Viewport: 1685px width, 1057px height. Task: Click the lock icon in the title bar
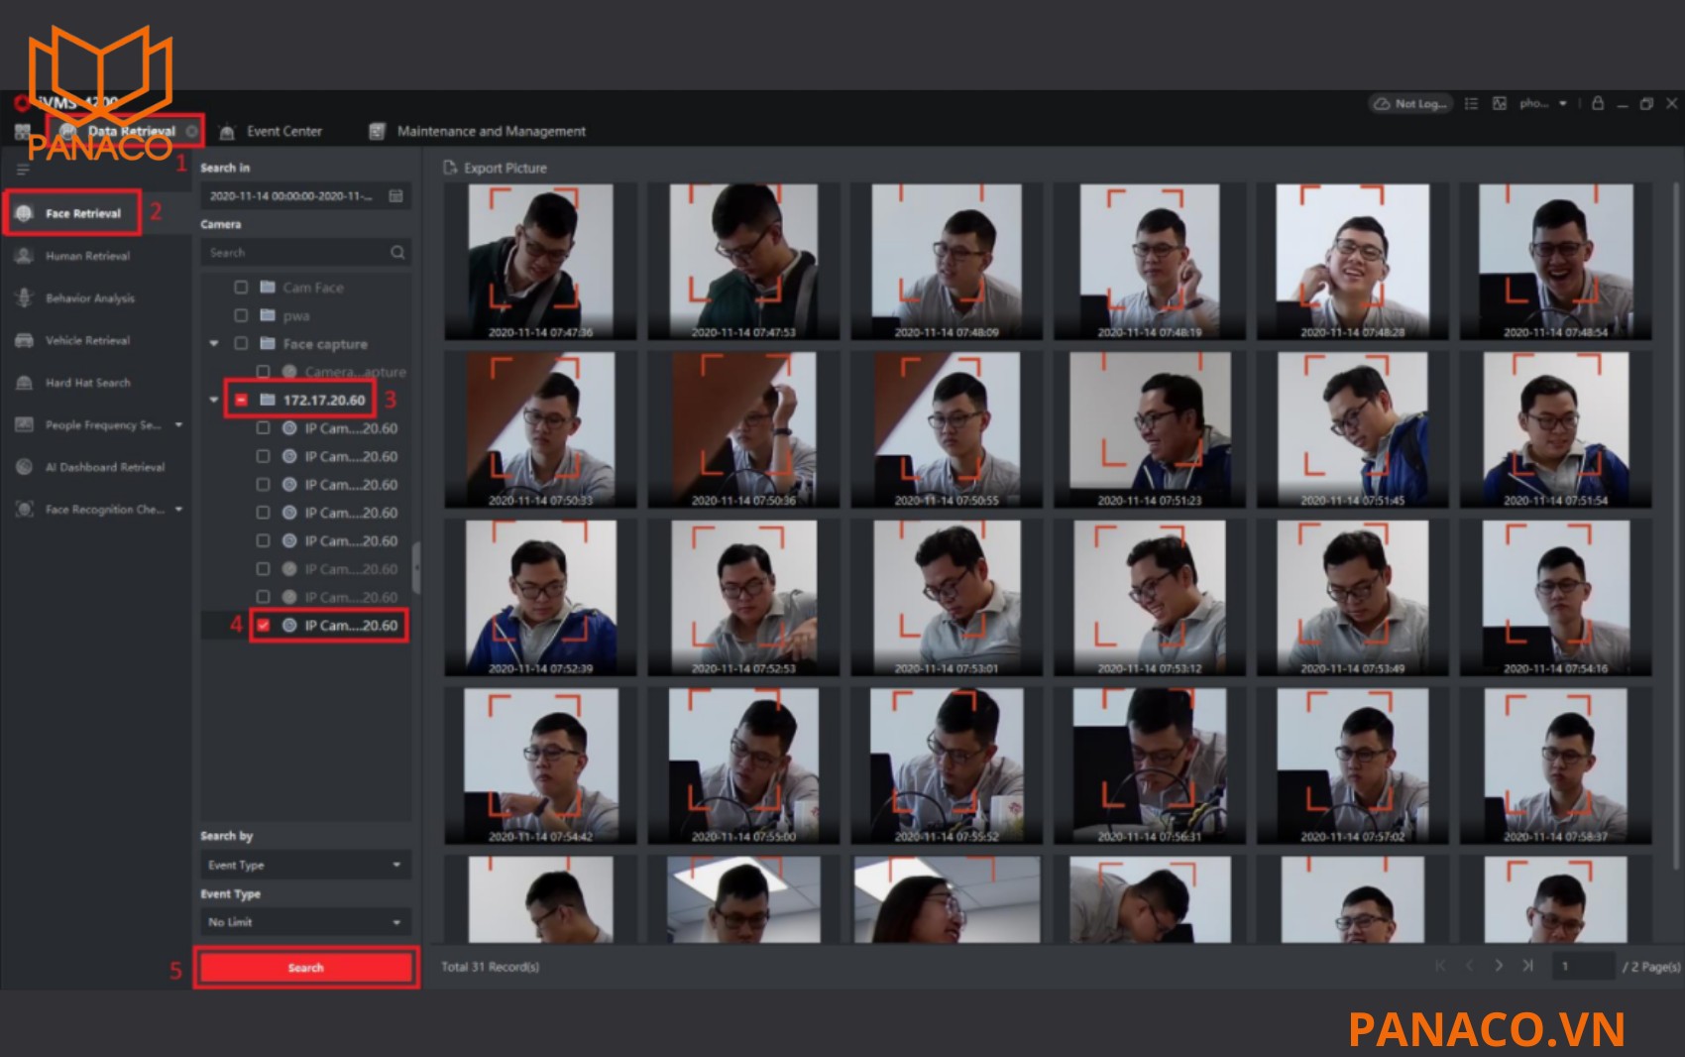[1597, 102]
